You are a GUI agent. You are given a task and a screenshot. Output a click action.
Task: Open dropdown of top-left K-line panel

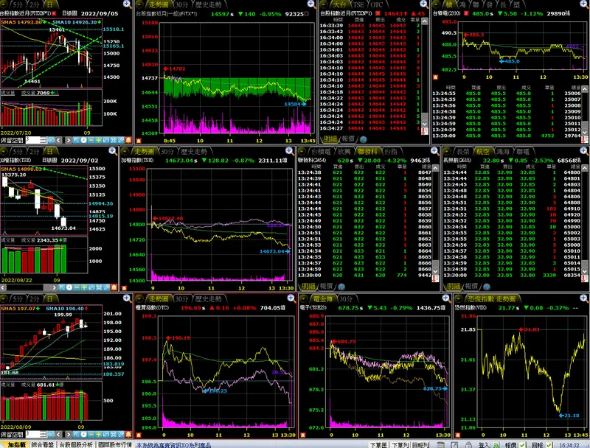4,4
